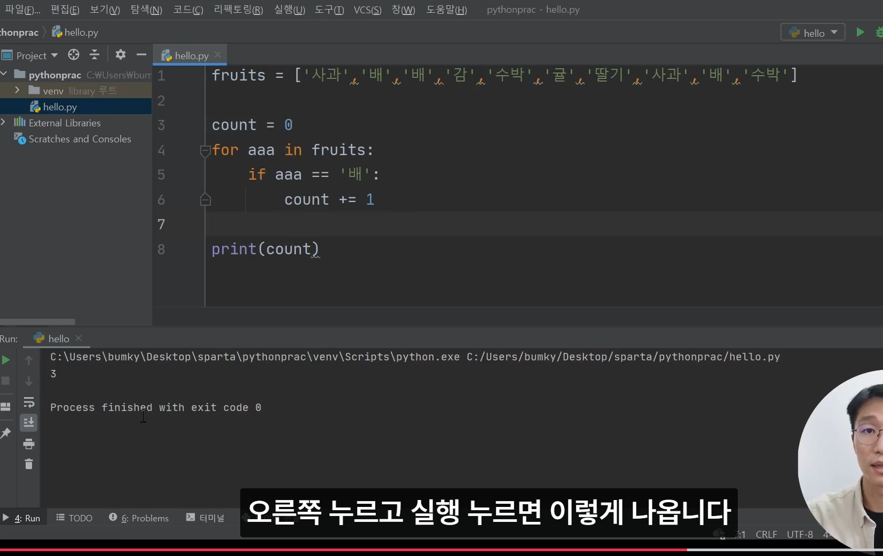
Task: Open the 6: Problems tool window
Action: point(139,518)
